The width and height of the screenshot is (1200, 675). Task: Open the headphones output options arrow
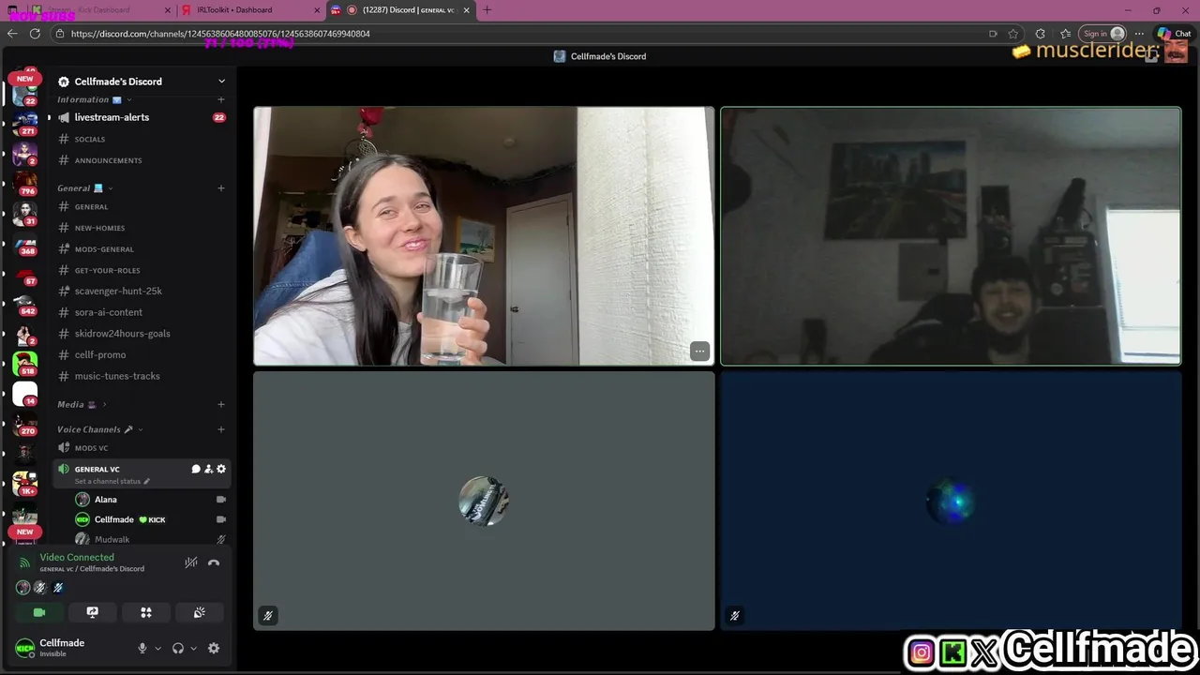[x=194, y=648]
